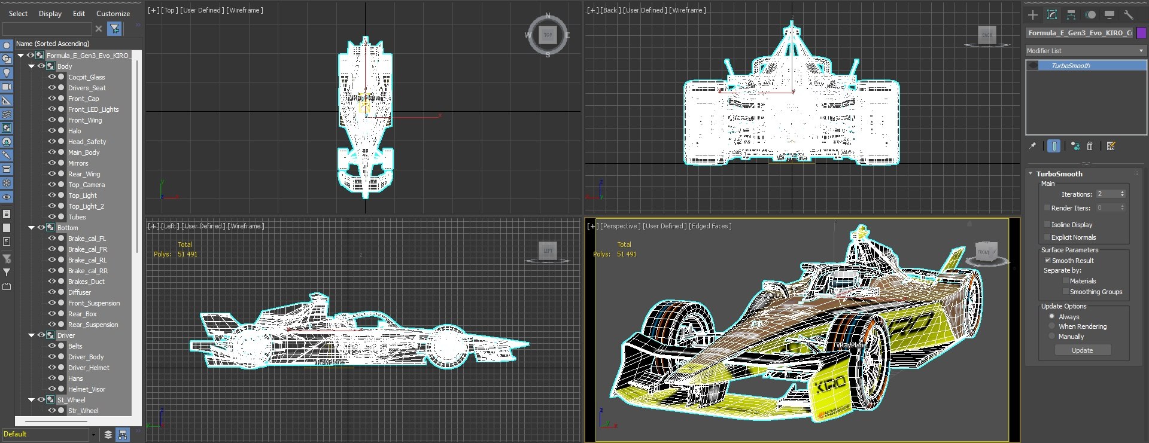The width and height of the screenshot is (1149, 443).
Task: Toggle Display Space Warps filter icon
Action: click(7, 114)
